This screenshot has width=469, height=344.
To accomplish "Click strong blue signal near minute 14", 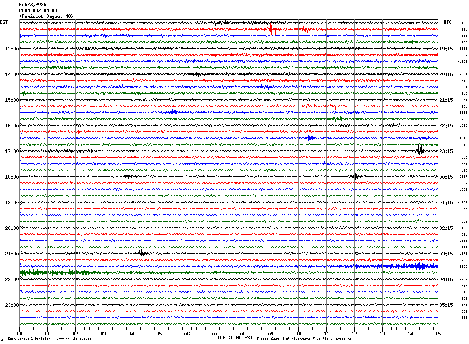I will (421, 266).
